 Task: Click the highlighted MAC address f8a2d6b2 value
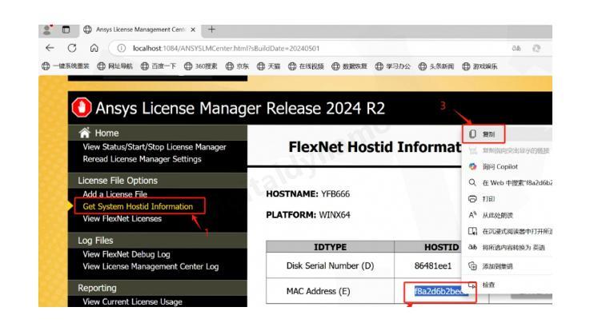tap(441, 291)
